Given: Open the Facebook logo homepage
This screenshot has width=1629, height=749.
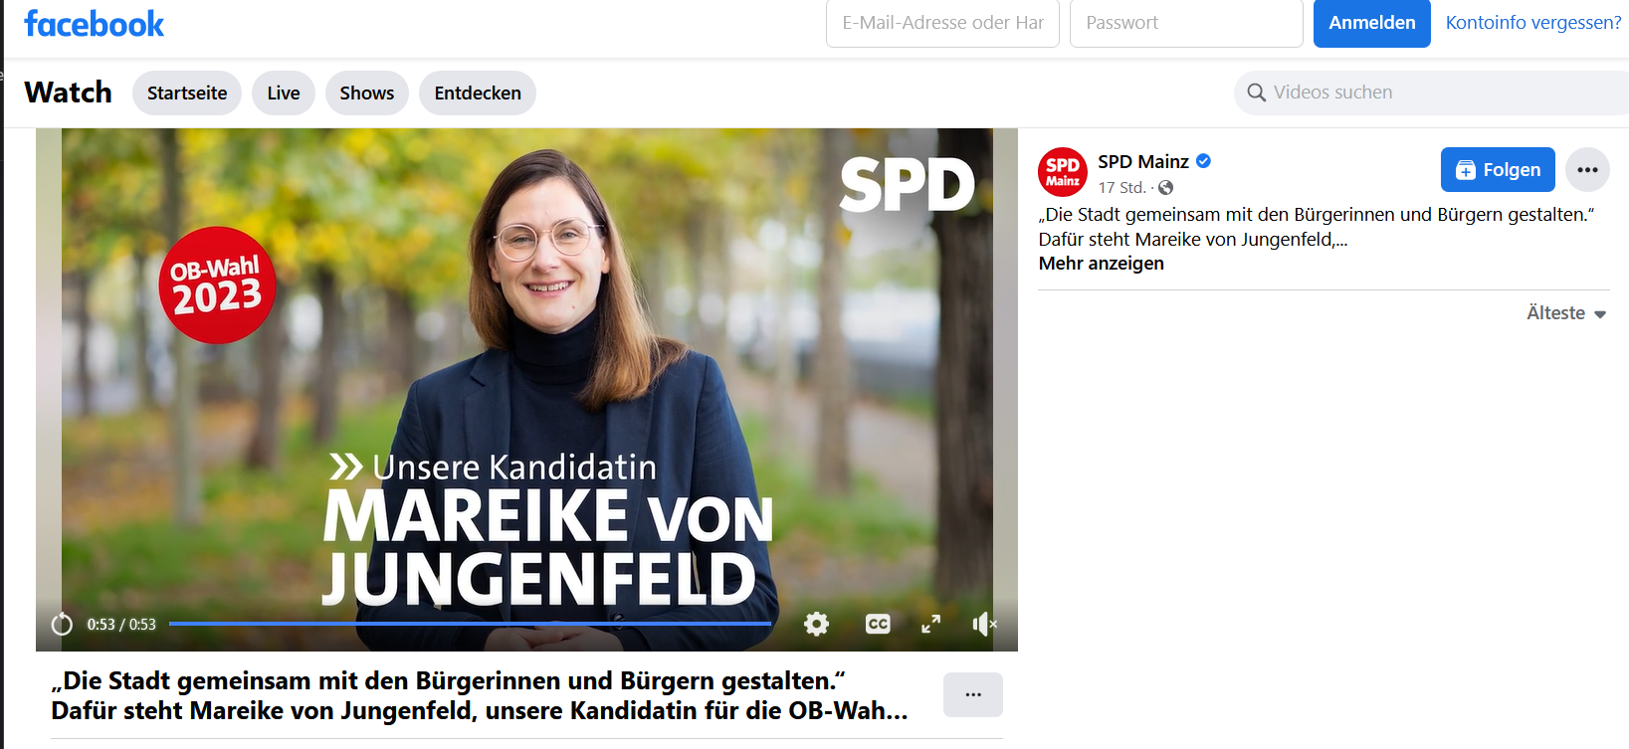Looking at the screenshot, I should tap(94, 23).
